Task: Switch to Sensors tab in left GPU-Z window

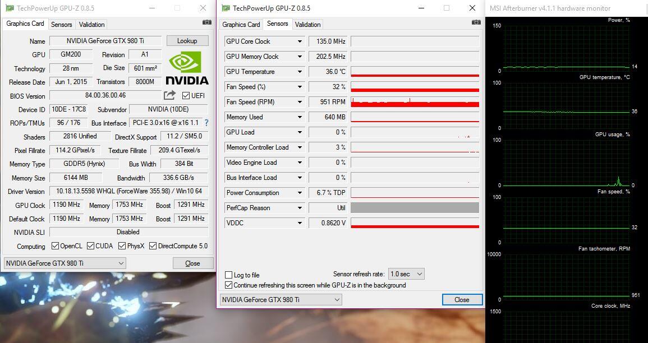Action: tap(62, 24)
